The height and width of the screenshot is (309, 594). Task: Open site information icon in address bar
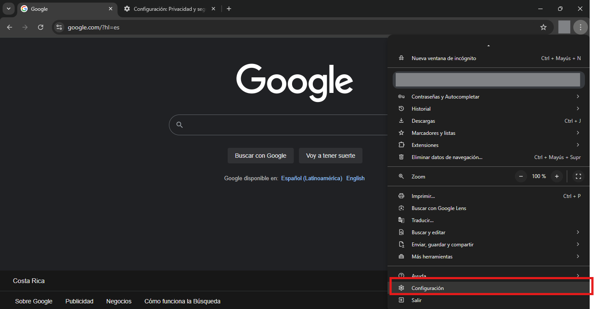pyautogui.click(x=60, y=27)
